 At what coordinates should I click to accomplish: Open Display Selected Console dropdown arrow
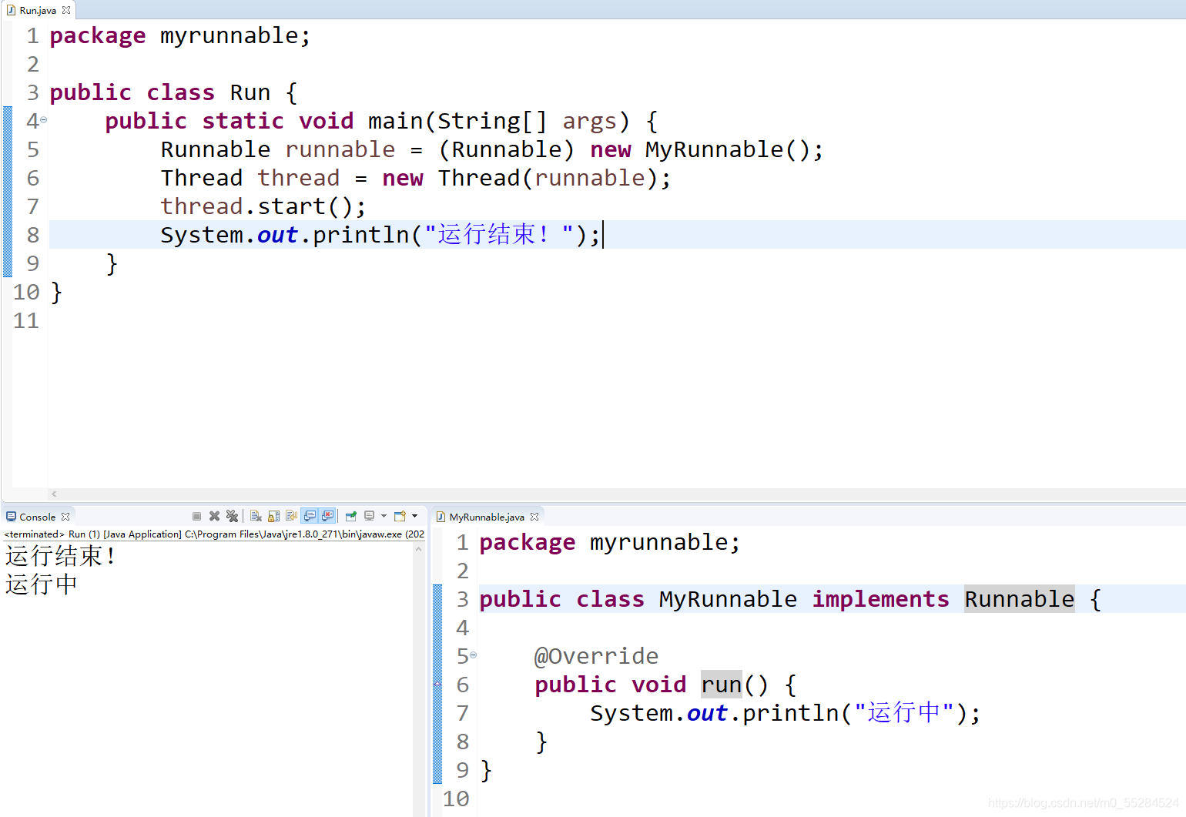click(x=384, y=517)
